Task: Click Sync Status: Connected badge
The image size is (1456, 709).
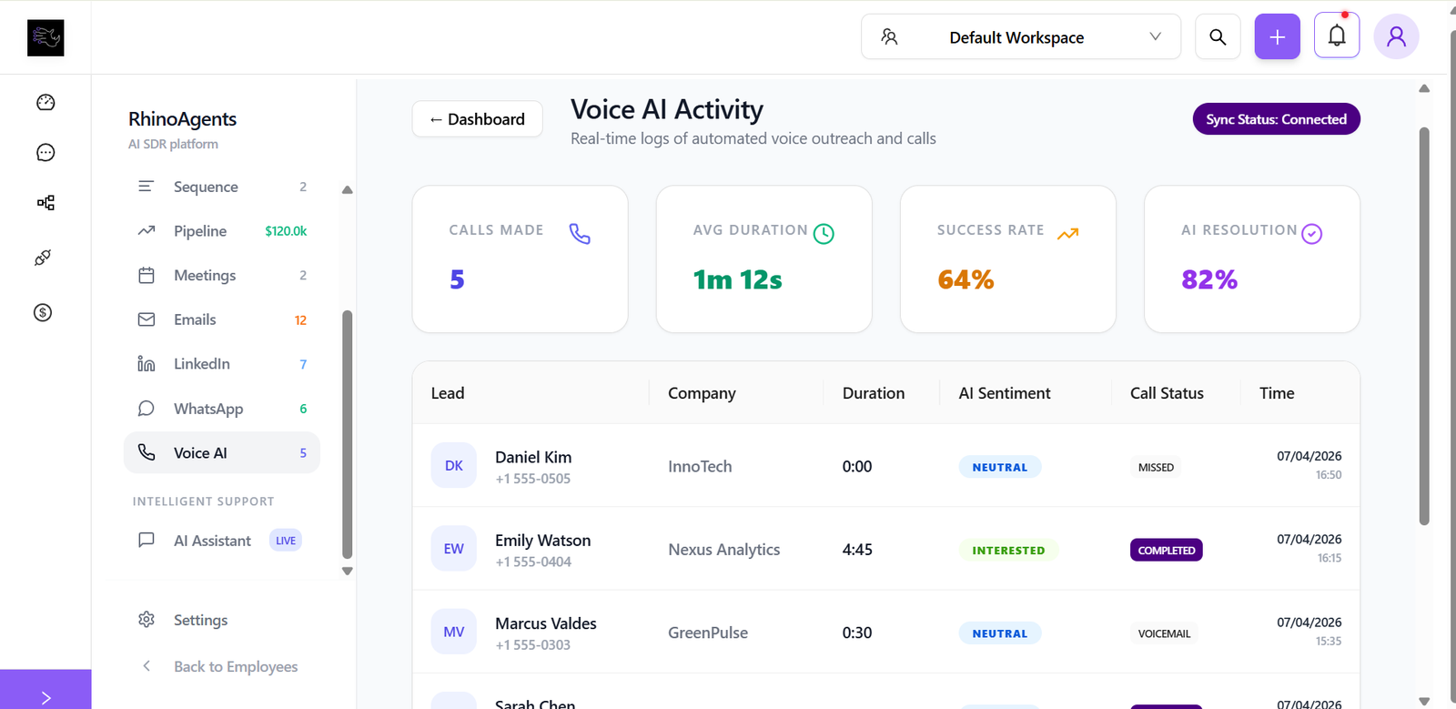Action: click(x=1277, y=119)
